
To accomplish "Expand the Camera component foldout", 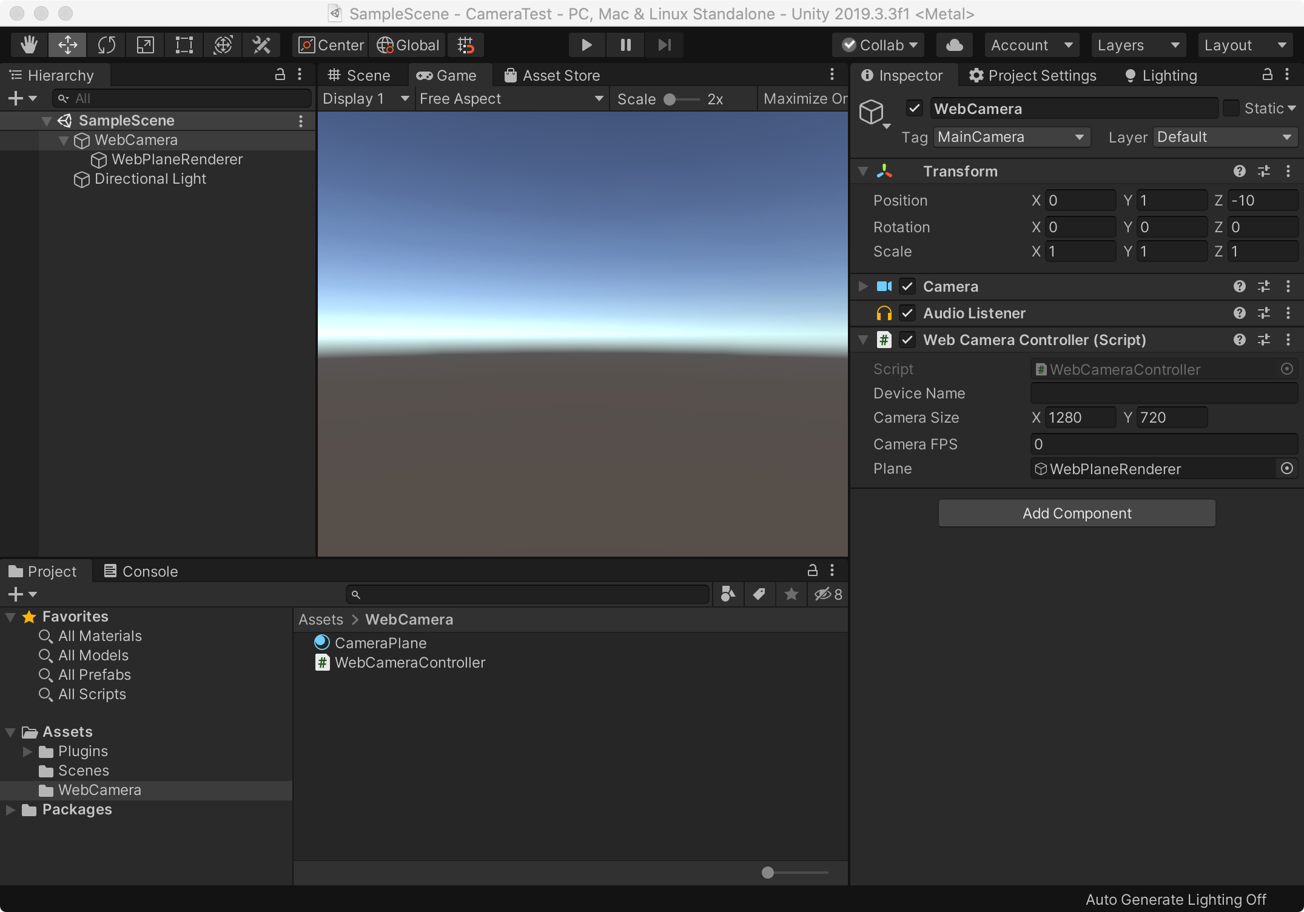I will click(863, 286).
